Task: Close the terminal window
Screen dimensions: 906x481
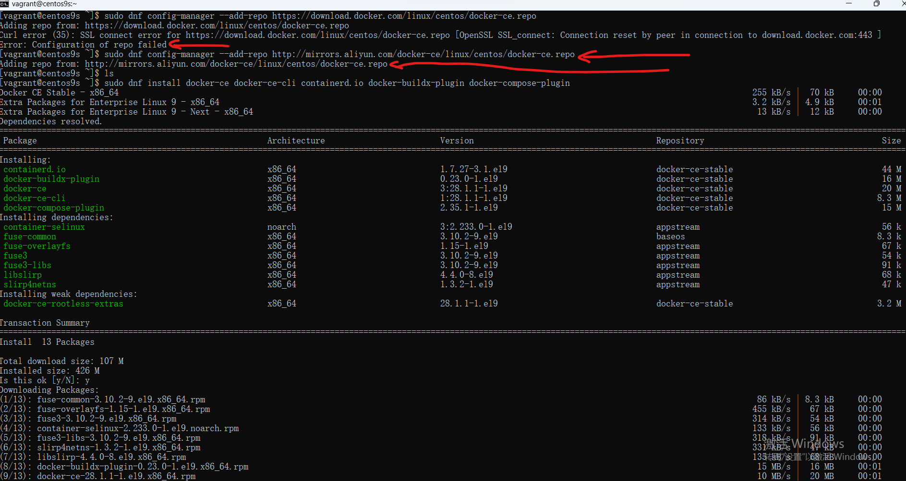Action: [902, 4]
